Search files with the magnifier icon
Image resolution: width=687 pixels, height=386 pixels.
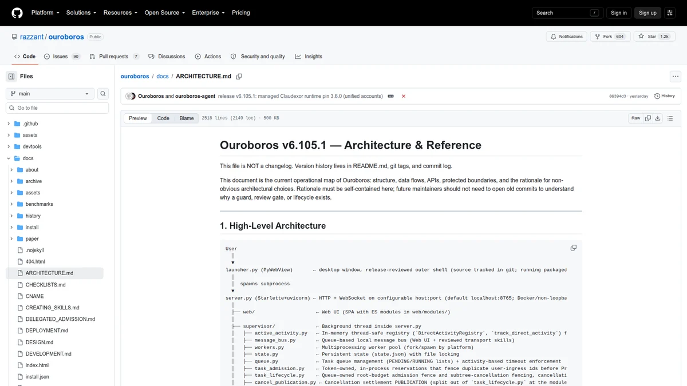click(x=103, y=94)
